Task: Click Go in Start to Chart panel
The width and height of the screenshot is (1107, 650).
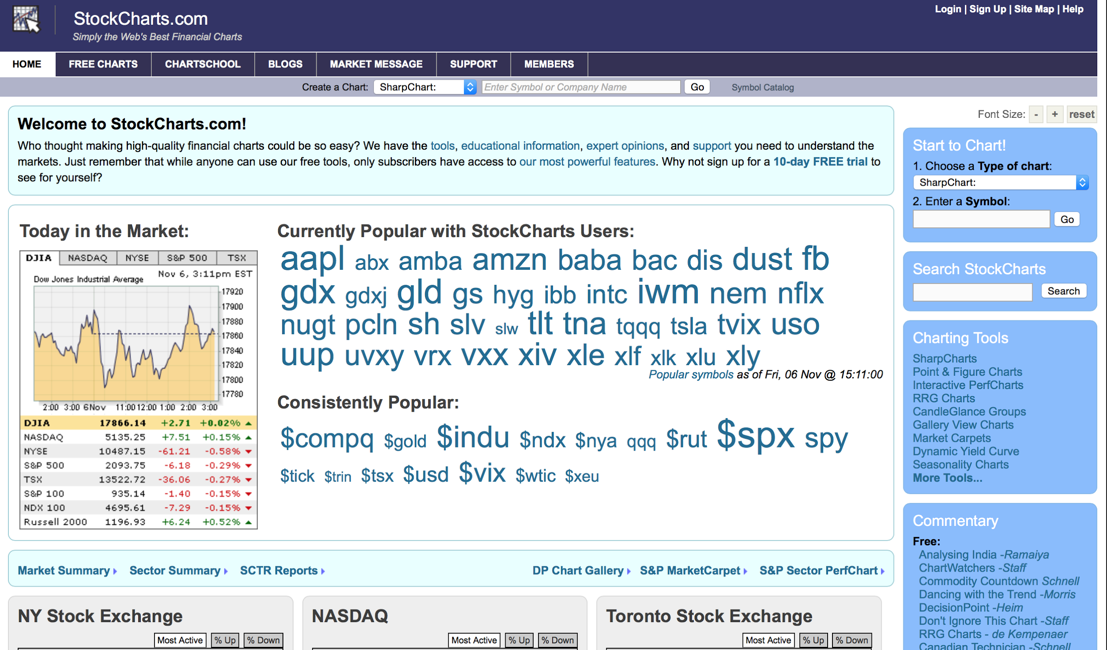Action: click(1067, 219)
